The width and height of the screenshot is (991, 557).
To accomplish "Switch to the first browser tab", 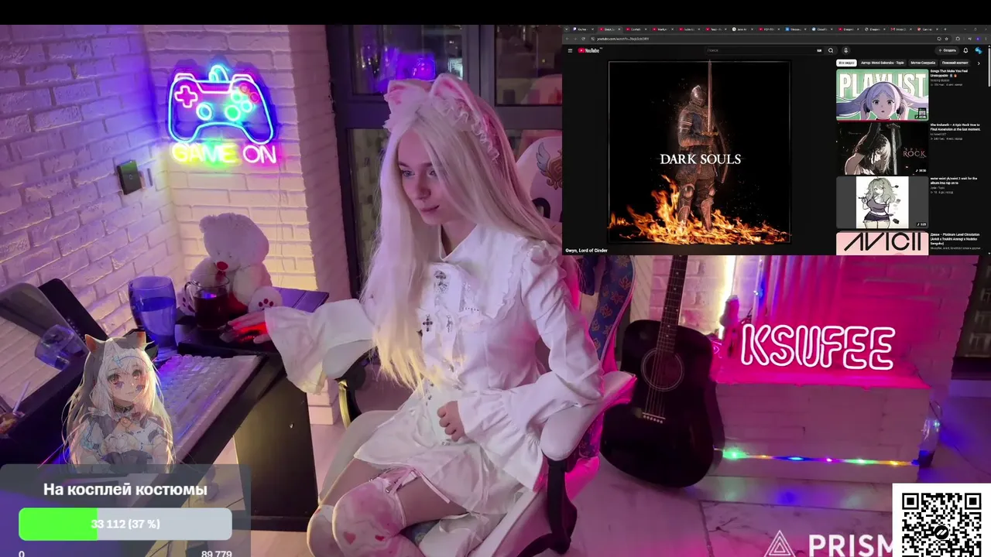I will point(583,29).
